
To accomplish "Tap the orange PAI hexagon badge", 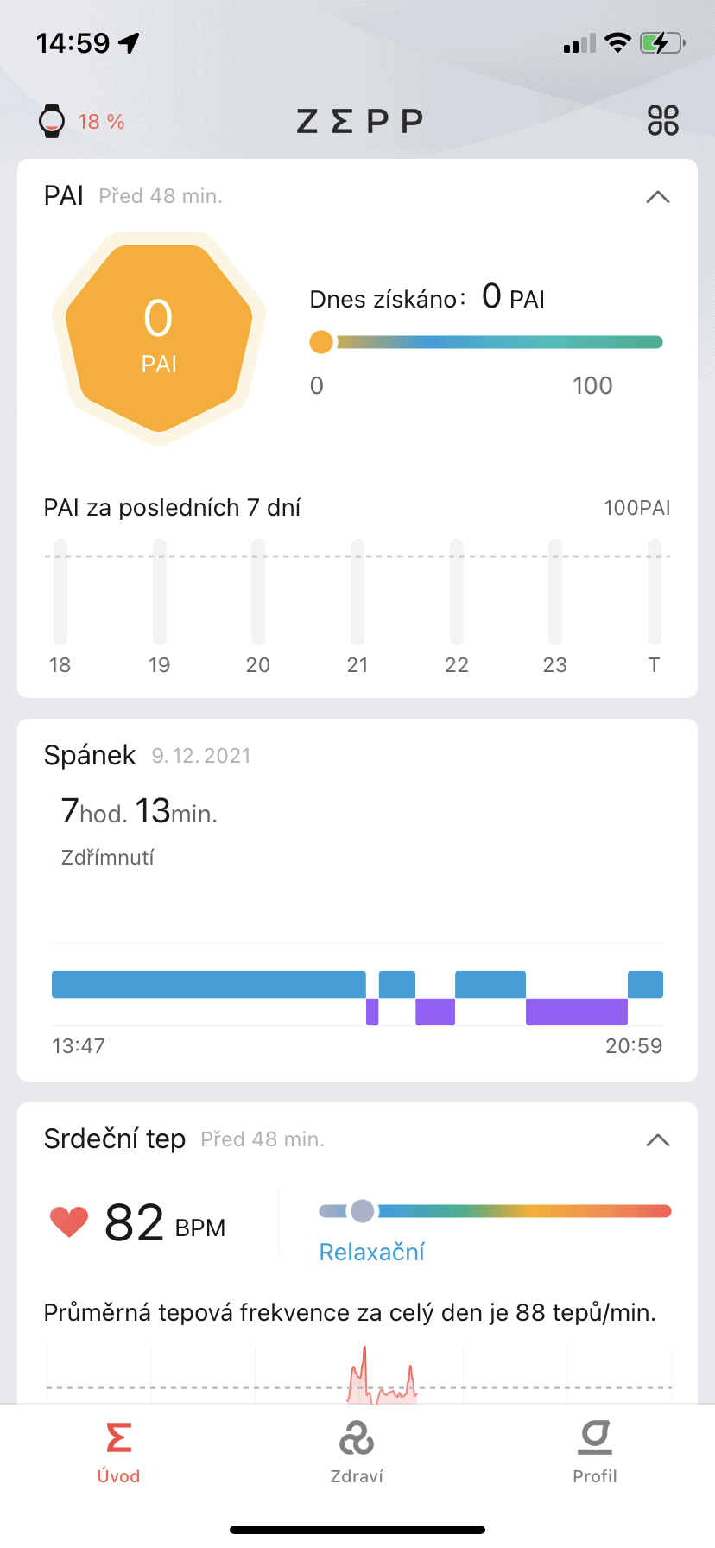I will (159, 338).
